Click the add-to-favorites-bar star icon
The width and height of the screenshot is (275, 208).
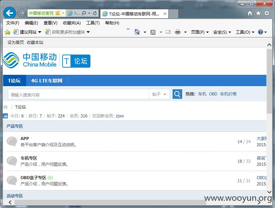[8, 32]
